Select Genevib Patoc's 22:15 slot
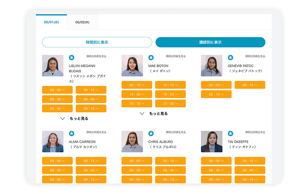This screenshot has width=308, height=194. click(x=216, y=94)
